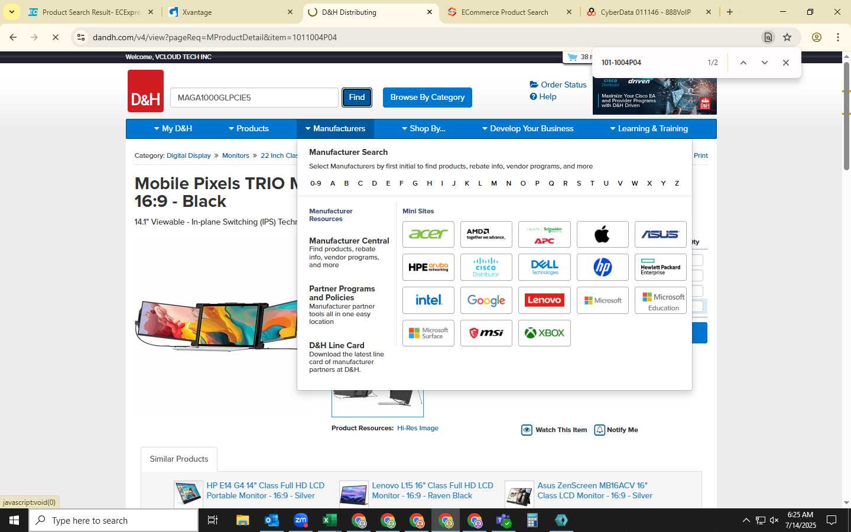Bookmark this page with the star icon
This screenshot has width=851, height=532.
(787, 37)
